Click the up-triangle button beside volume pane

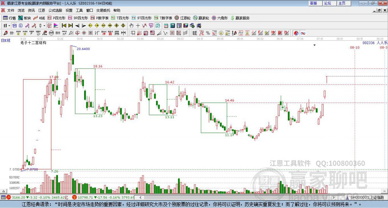(3, 191)
